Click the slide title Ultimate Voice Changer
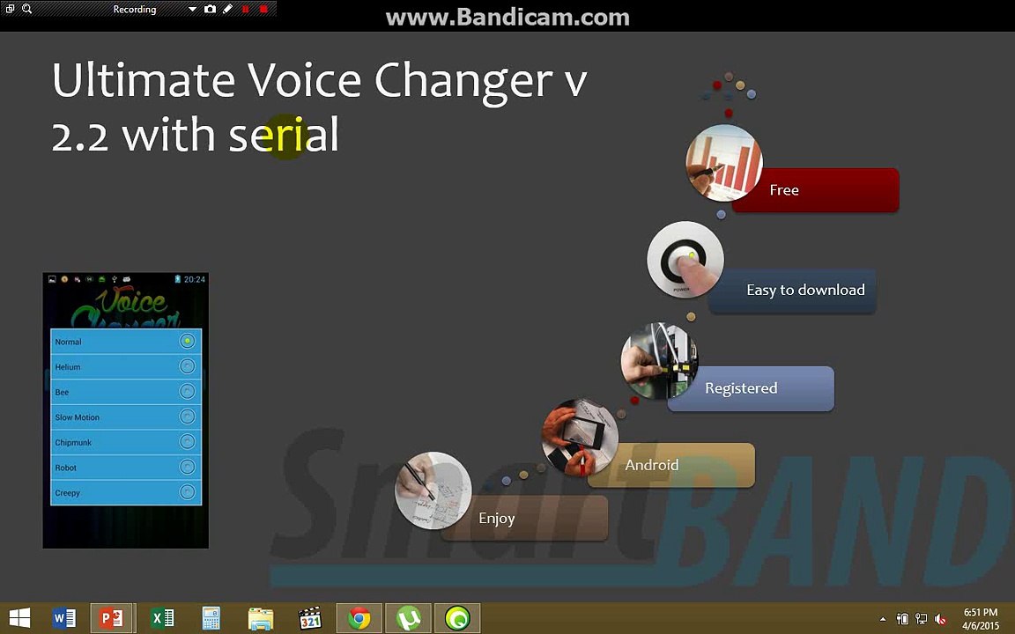Image resolution: width=1015 pixels, height=634 pixels. (x=320, y=107)
